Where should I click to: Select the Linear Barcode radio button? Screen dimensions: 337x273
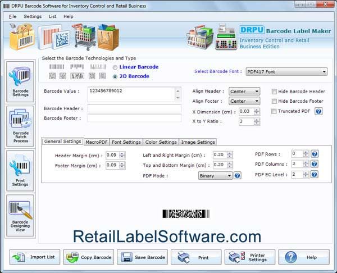point(115,67)
